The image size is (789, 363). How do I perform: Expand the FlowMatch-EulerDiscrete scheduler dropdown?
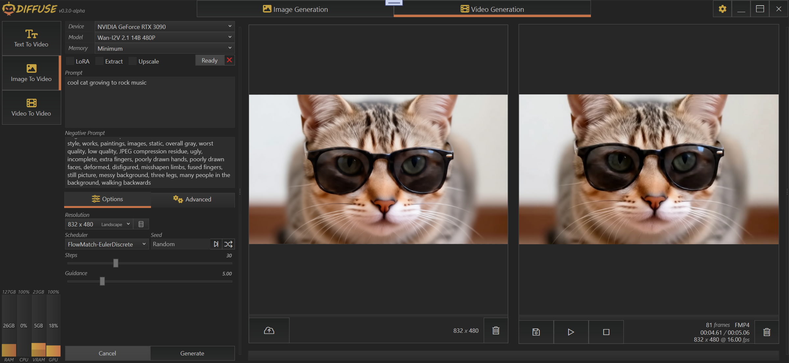[x=107, y=244]
